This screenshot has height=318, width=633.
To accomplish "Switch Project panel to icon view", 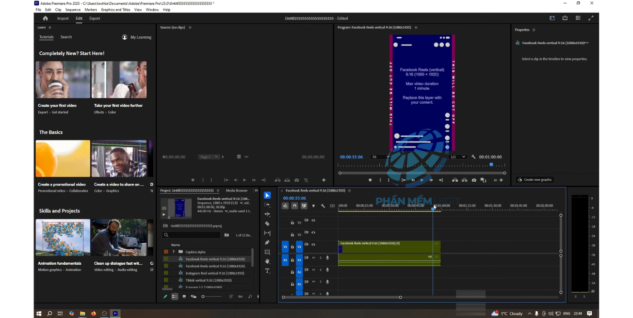I will click(x=184, y=297).
